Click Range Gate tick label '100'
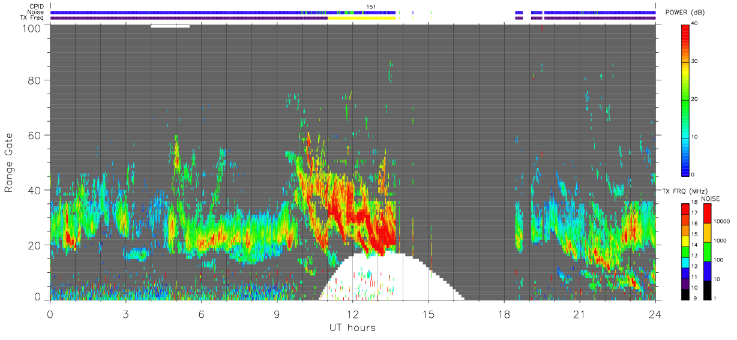 32,28
